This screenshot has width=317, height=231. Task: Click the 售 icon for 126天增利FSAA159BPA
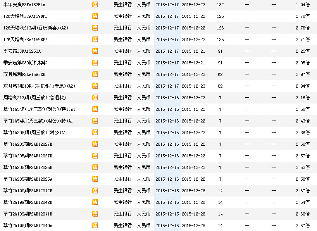click(x=95, y=40)
